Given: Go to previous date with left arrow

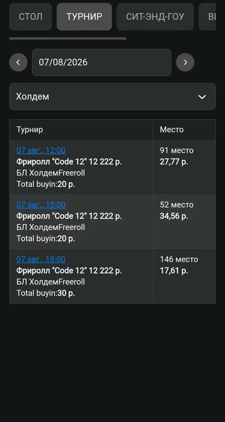Looking at the screenshot, I should point(18,63).
